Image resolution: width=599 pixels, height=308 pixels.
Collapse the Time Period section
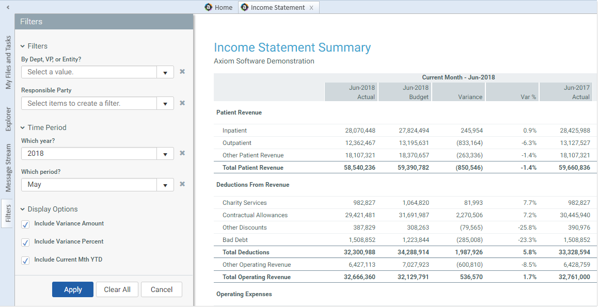pyautogui.click(x=23, y=128)
